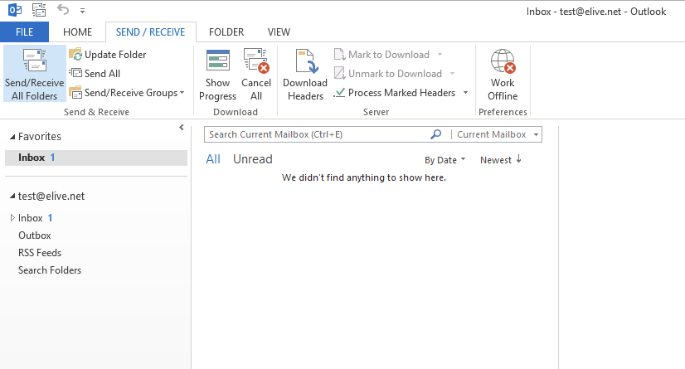Click the search magnifier icon
Viewport: 685px width, 369px height.
coord(435,134)
